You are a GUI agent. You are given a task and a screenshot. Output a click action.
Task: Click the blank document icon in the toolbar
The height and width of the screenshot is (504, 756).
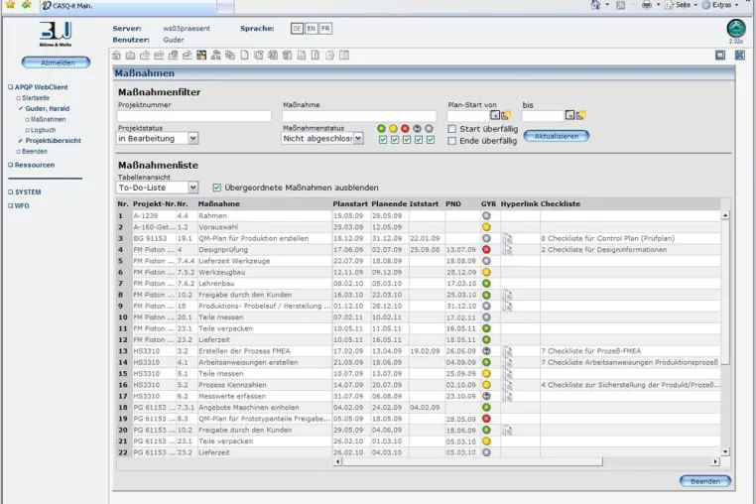pyautogui.click(x=244, y=56)
